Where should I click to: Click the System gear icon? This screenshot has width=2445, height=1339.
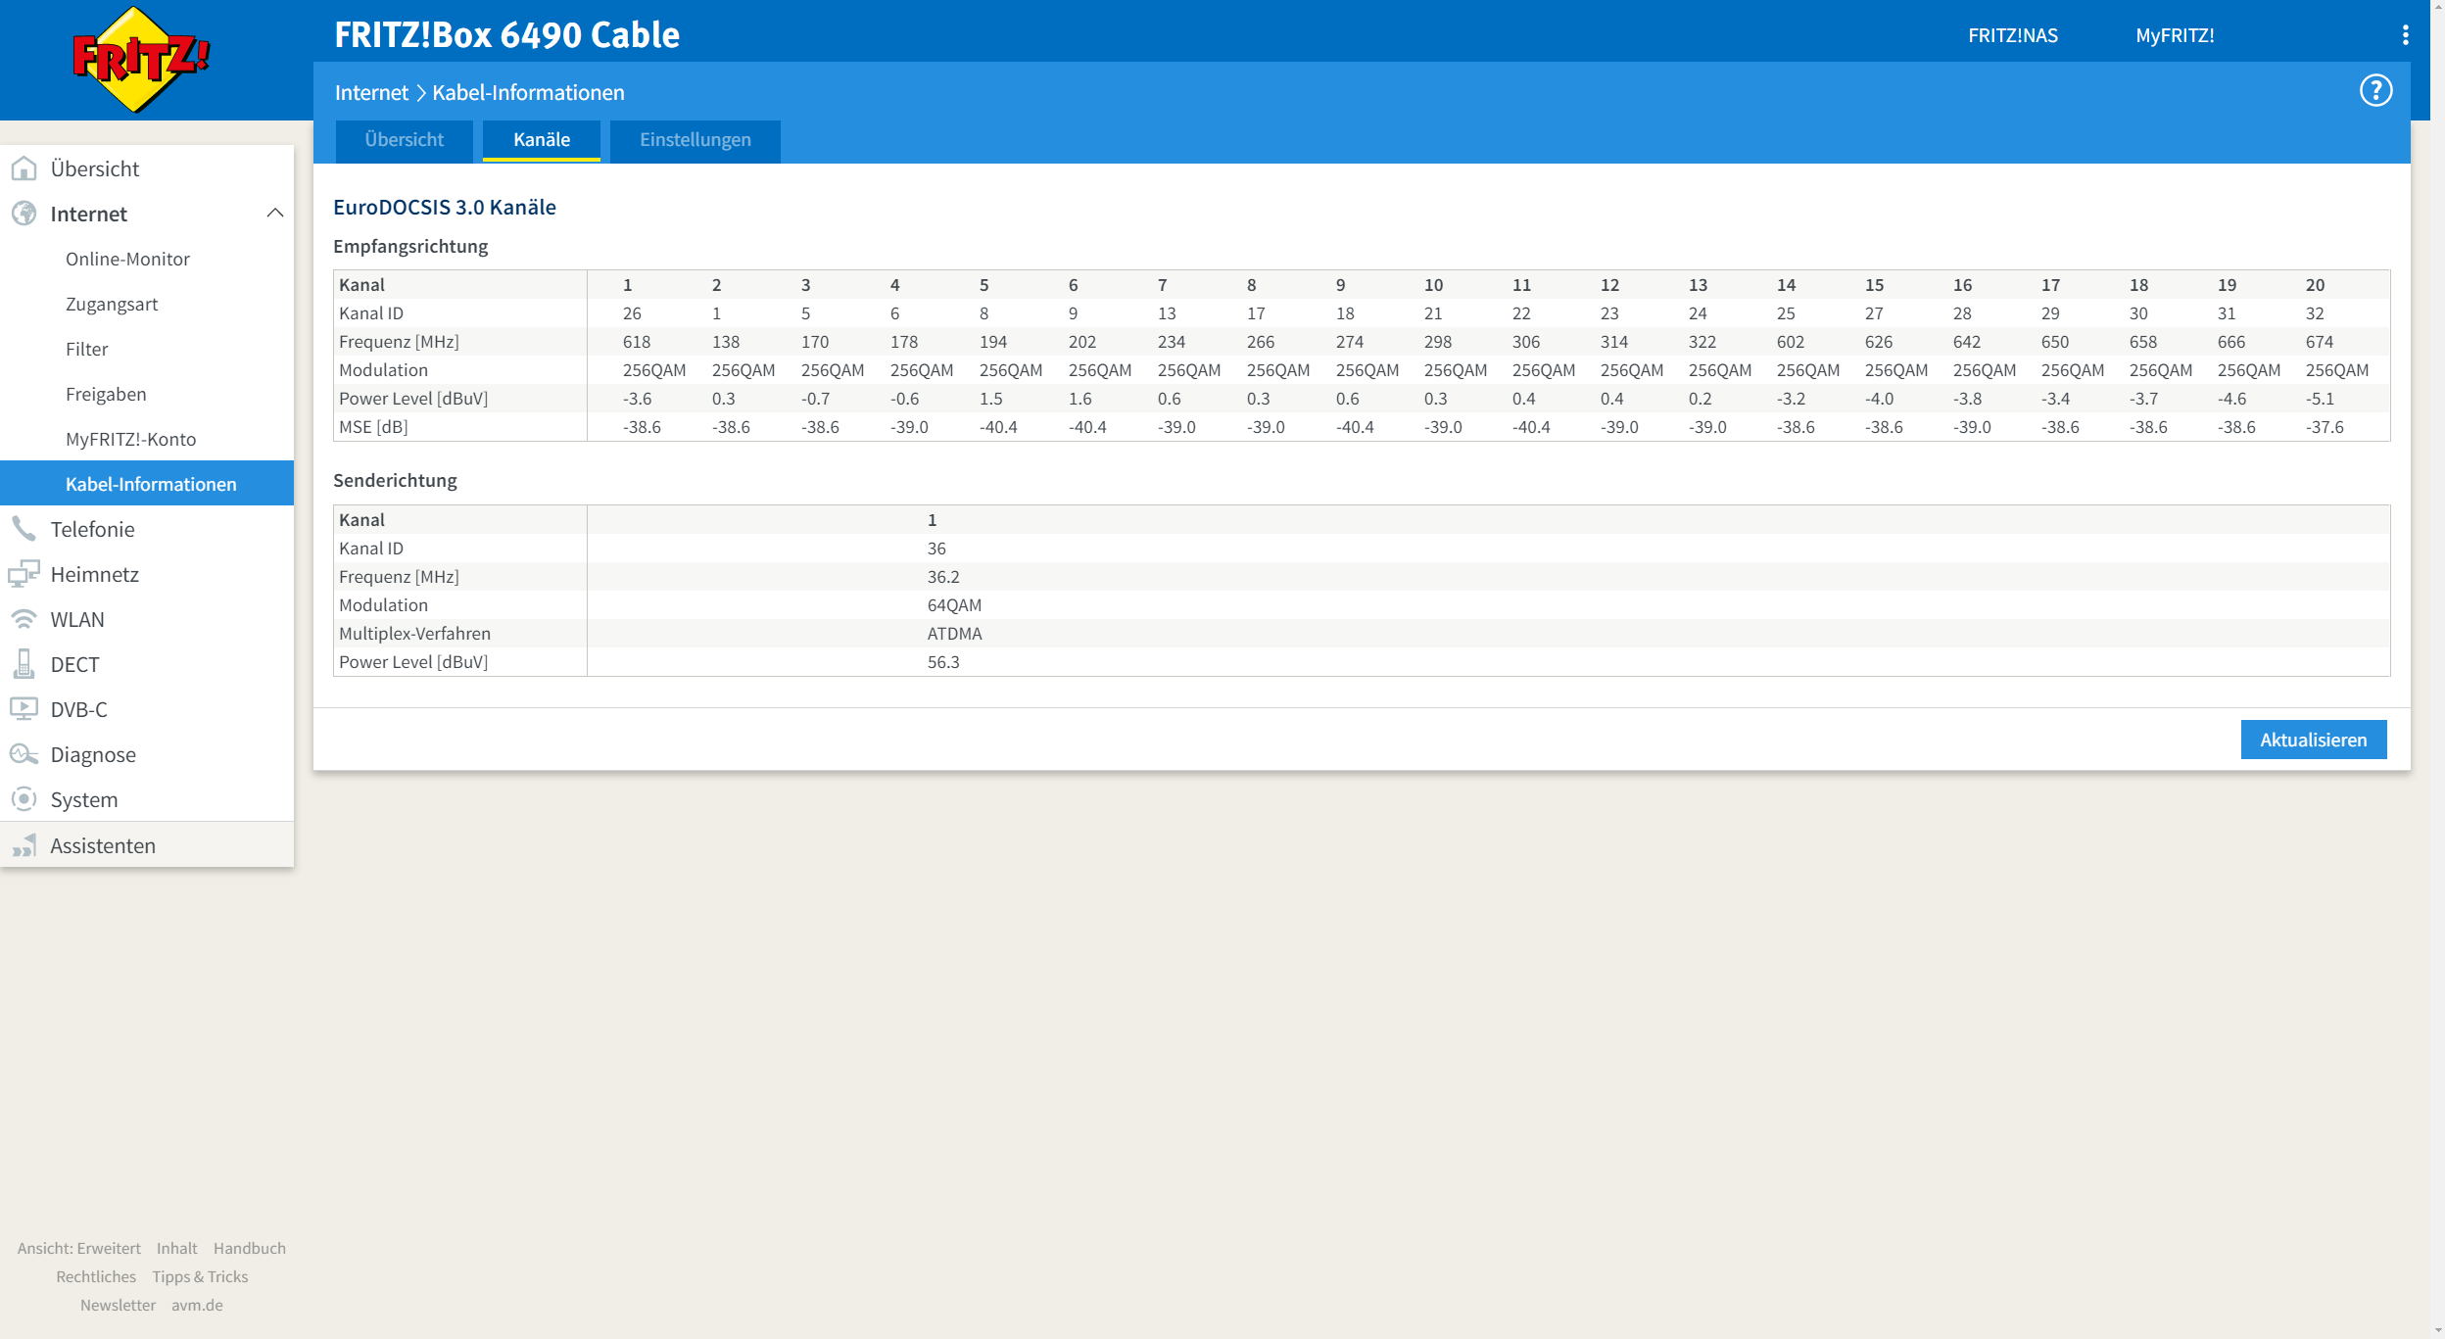pos(24,799)
